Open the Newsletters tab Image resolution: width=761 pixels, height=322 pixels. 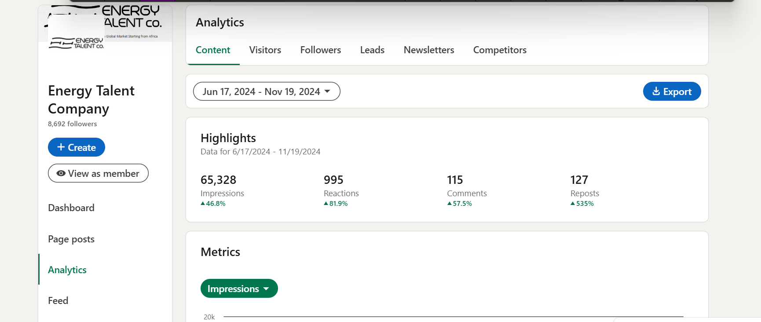coord(429,50)
